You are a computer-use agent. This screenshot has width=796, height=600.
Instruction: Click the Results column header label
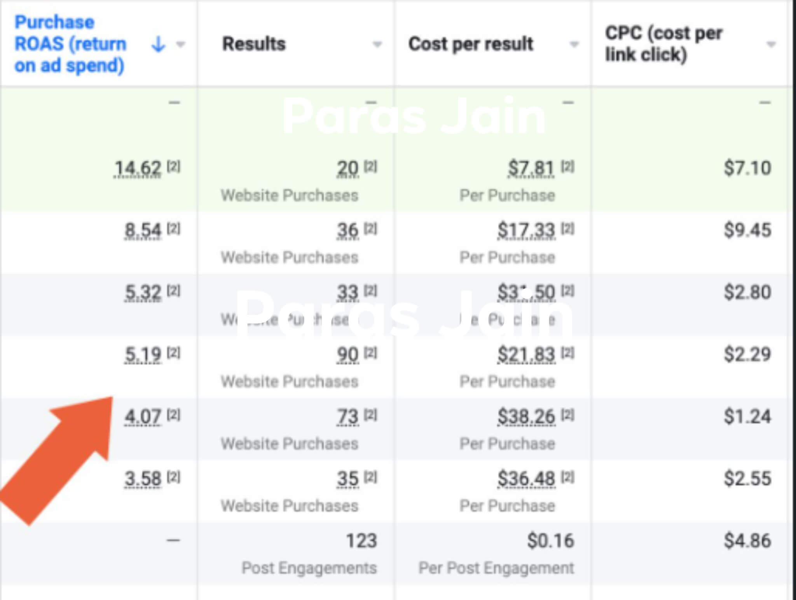254,44
